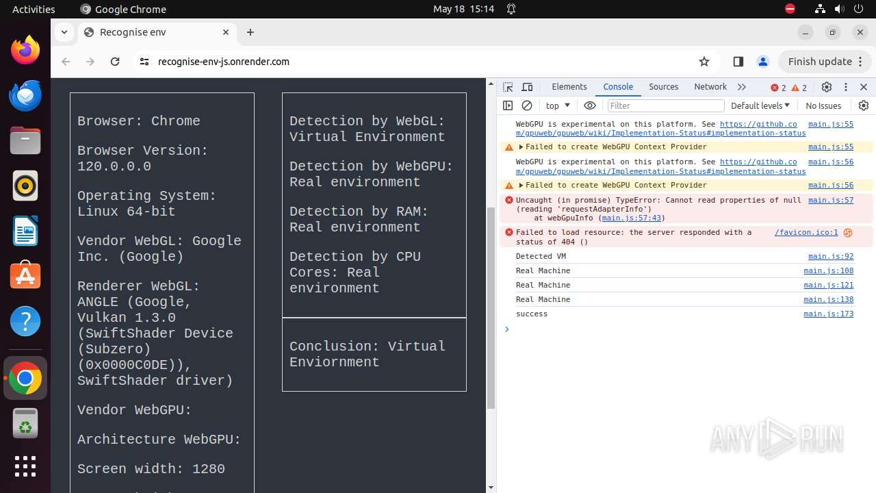
Task: Open the DevTools settings gear
Action: tap(827, 87)
